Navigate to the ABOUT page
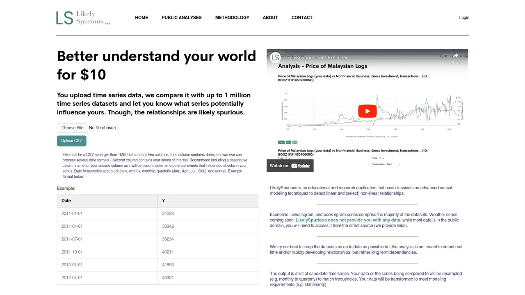Image resolution: width=525 pixels, height=295 pixels. tap(270, 18)
